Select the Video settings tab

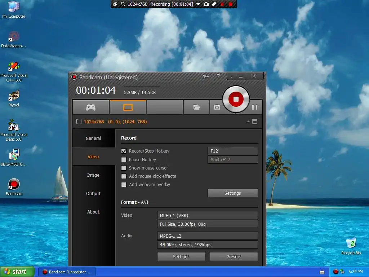tap(93, 157)
